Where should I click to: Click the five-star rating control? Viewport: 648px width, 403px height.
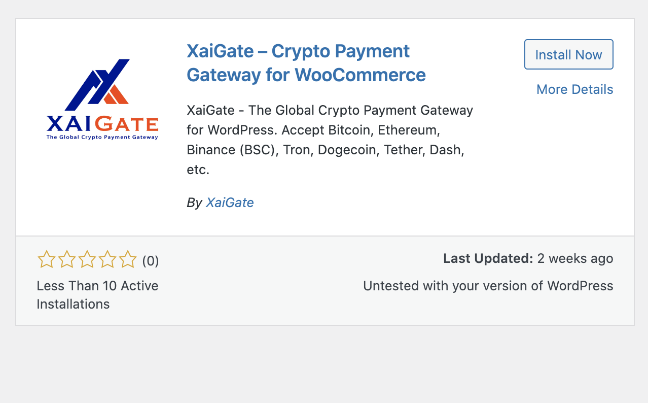[87, 259]
